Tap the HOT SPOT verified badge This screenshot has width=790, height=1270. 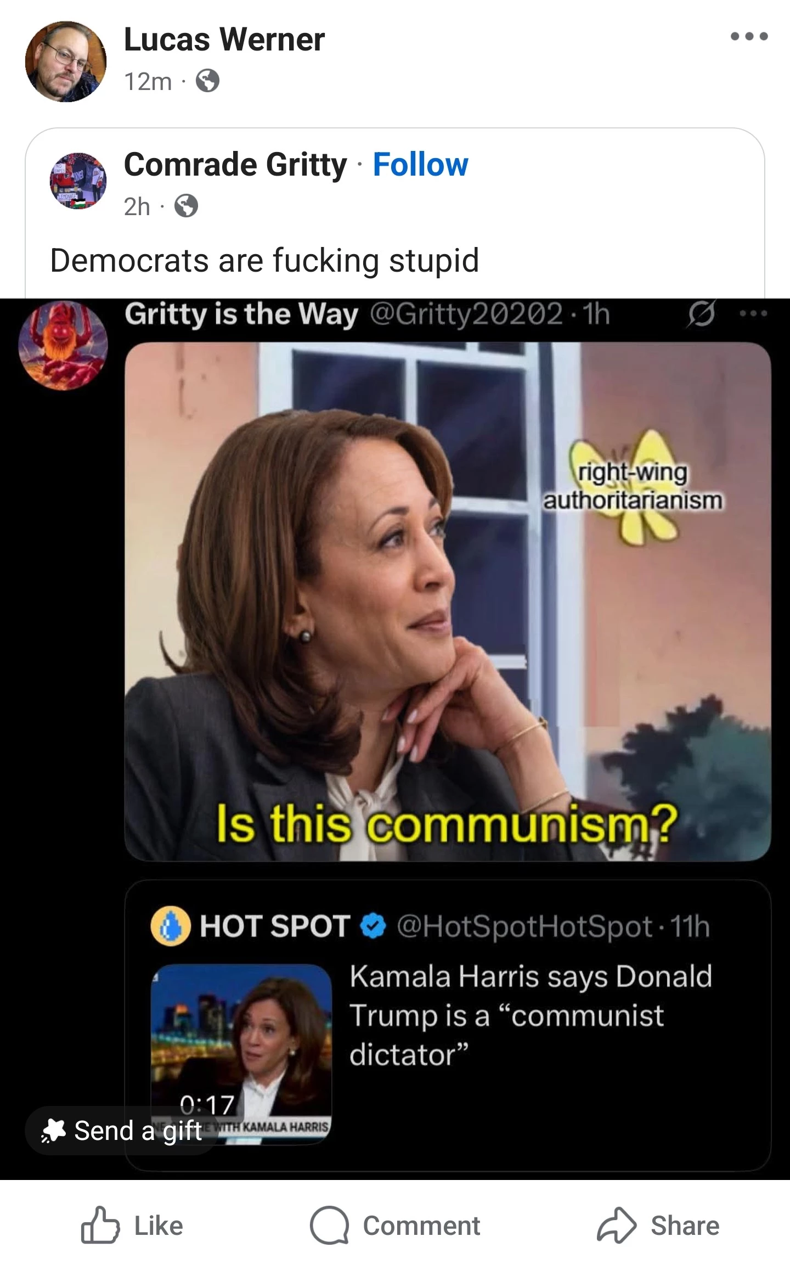(x=374, y=926)
